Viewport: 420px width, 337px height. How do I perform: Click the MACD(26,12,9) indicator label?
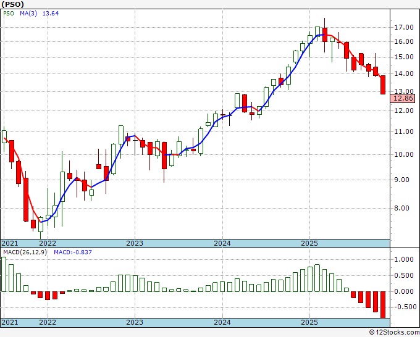[25, 252]
